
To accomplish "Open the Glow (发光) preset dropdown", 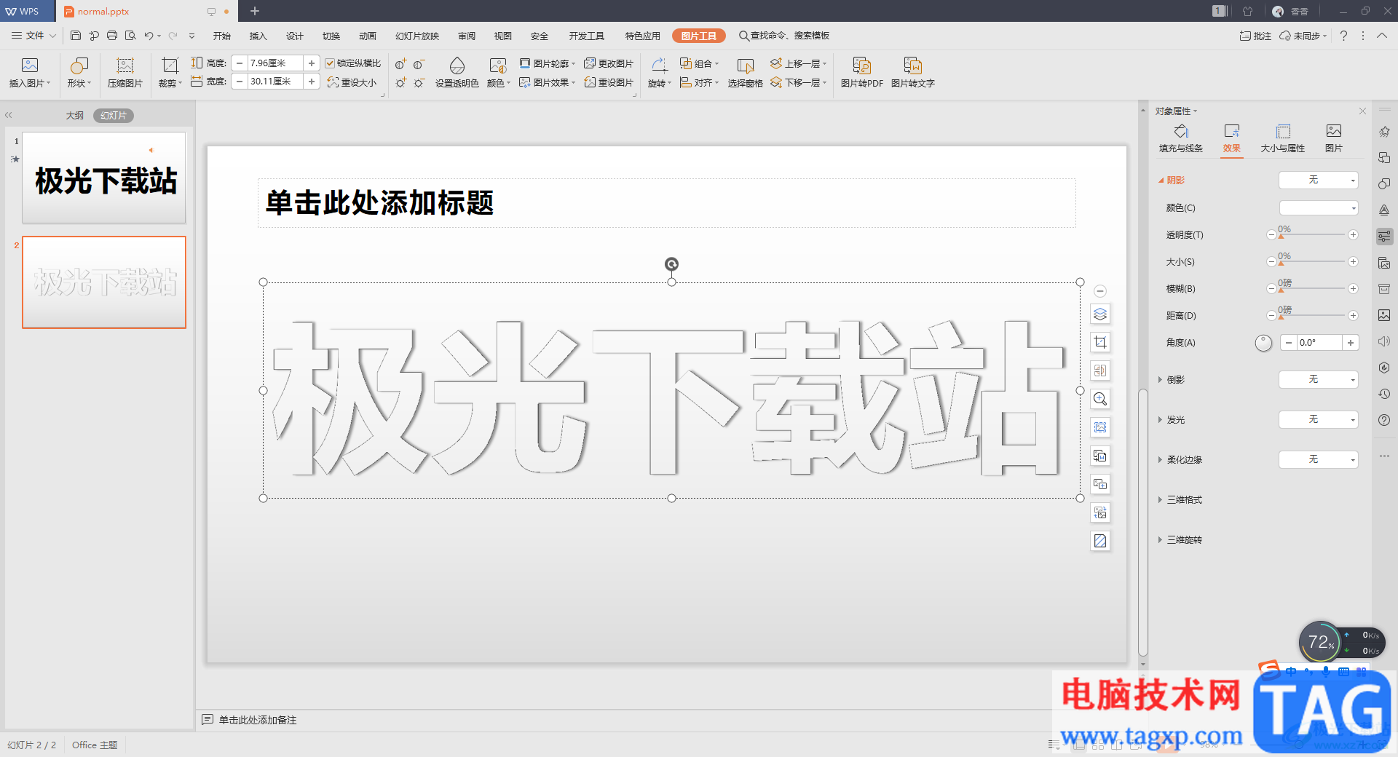I will [1319, 419].
